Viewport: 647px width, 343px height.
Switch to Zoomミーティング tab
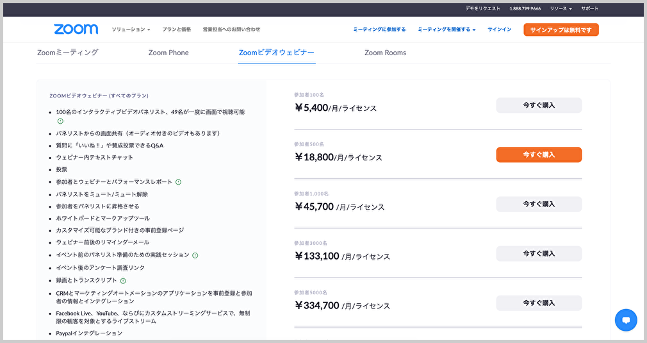click(68, 53)
